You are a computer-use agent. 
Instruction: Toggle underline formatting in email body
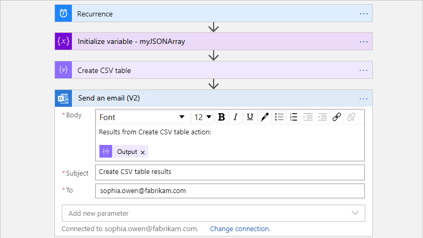(250, 117)
